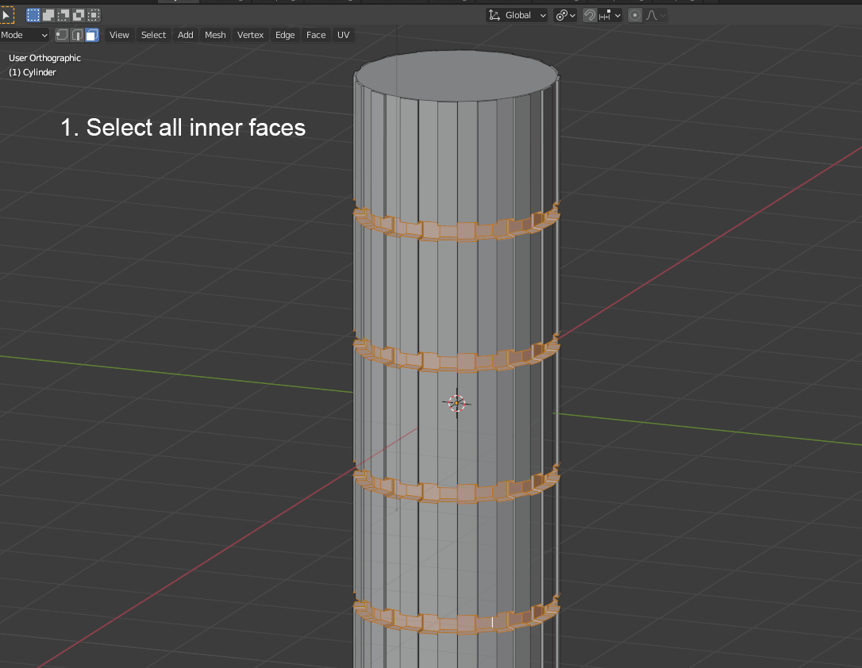
Task: Toggle the snap magnet
Action: pos(589,15)
